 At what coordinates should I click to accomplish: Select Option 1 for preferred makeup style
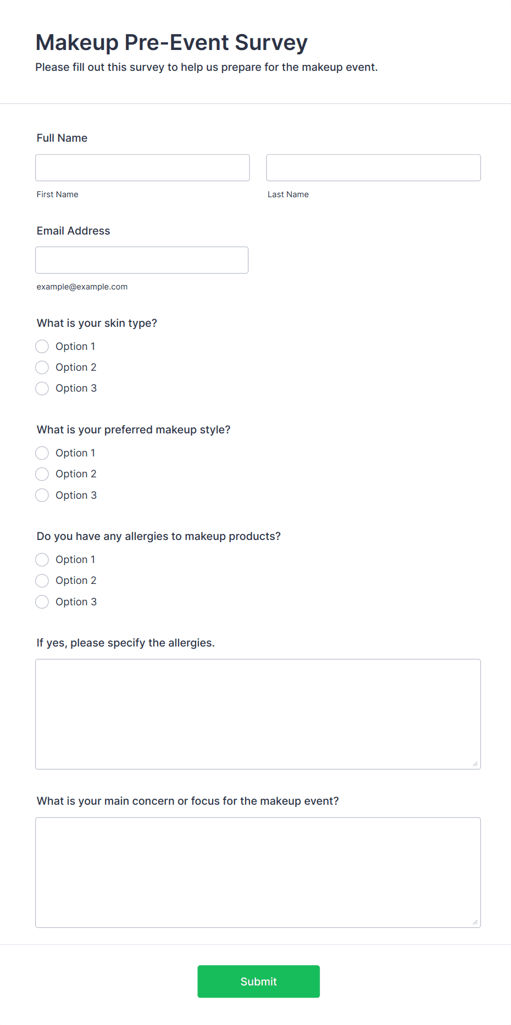tap(42, 453)
